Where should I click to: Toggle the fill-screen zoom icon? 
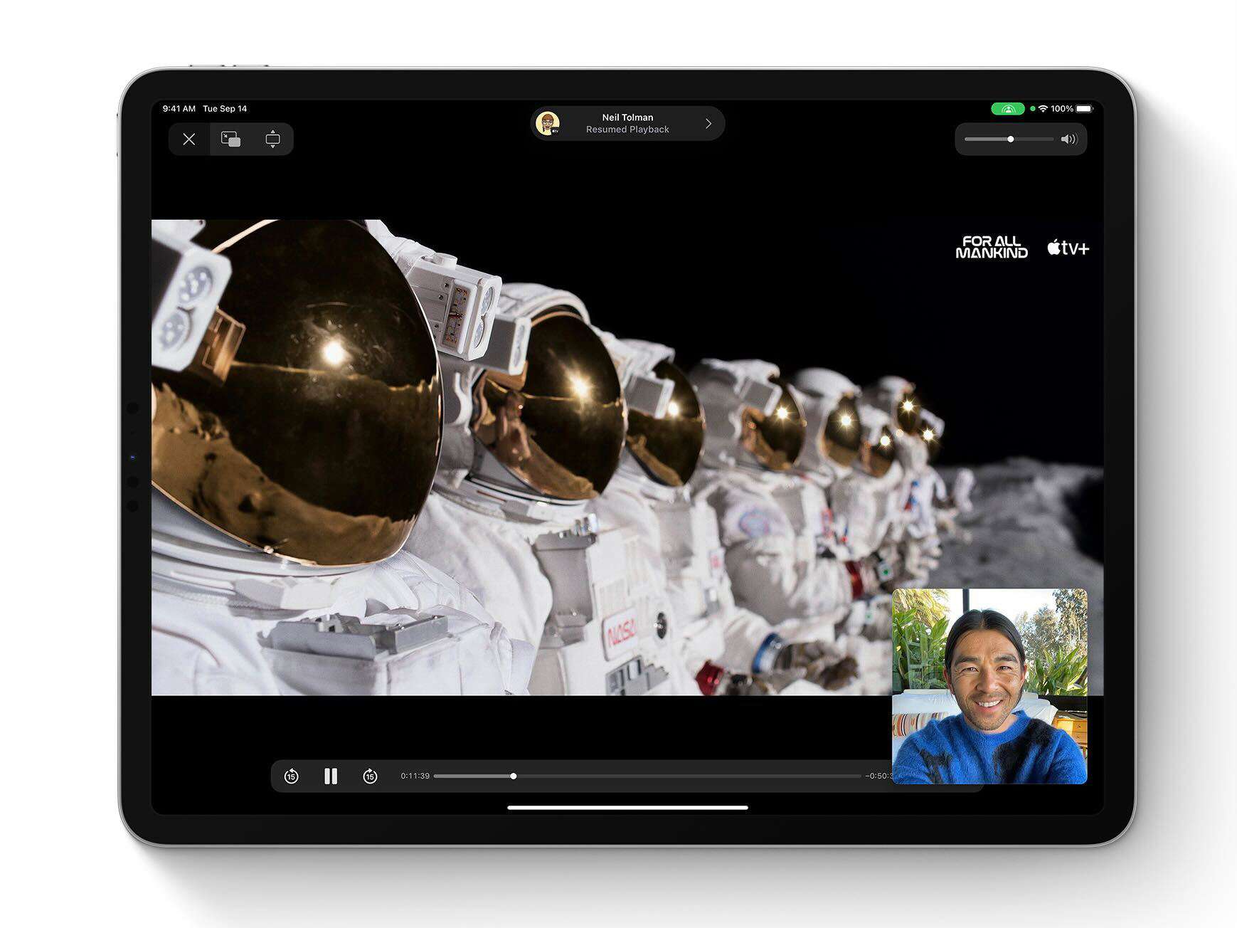point(272,139)
